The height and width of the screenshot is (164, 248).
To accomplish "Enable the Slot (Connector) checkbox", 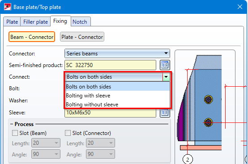I will pyautogui.click(x=68, y=133).
